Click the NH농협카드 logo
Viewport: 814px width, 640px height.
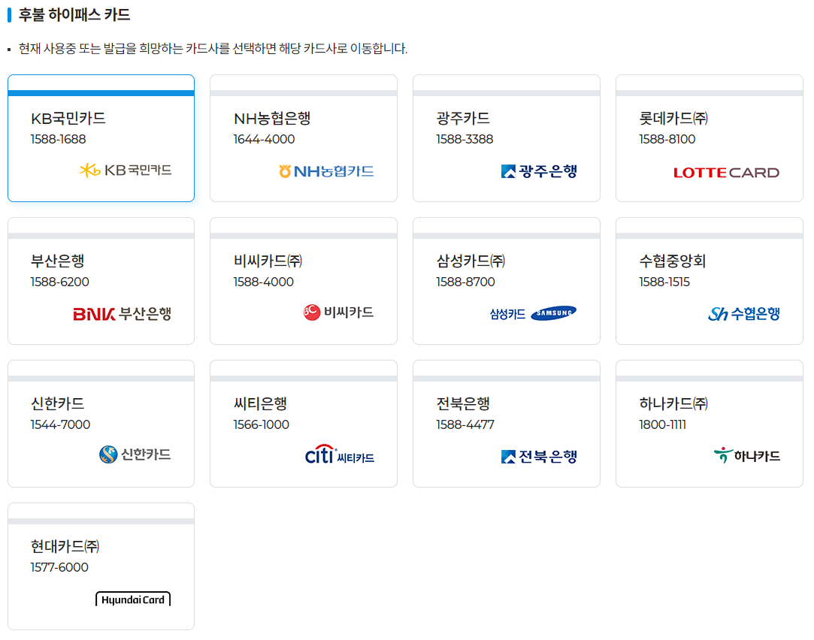point(326,171)
